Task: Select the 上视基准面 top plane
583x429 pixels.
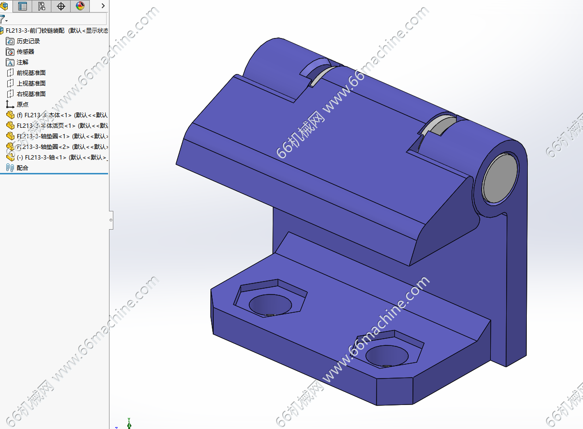Action: pyautogui.click(x=31, y=84)
